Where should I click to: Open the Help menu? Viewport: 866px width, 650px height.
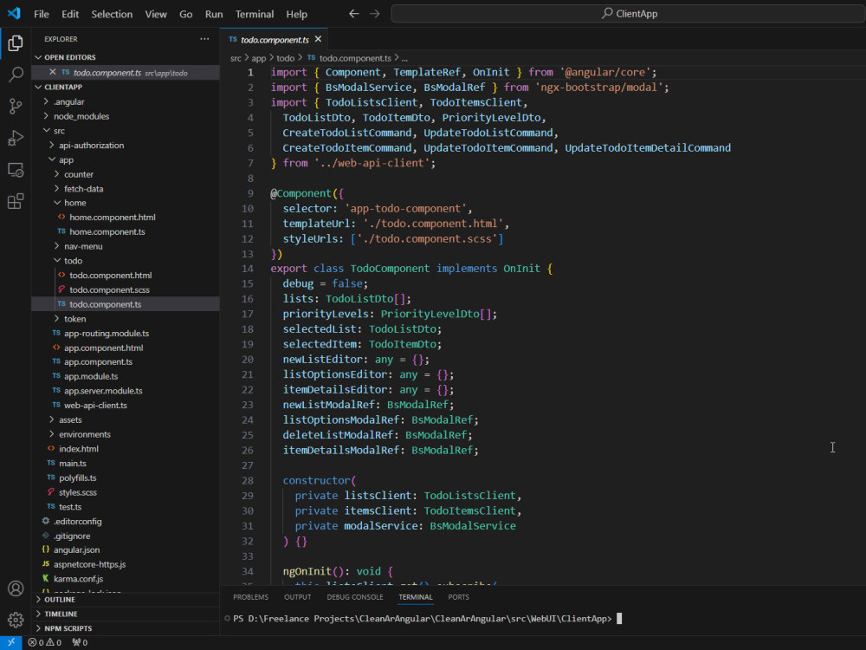pyautogui.click(x=296, y=14)
